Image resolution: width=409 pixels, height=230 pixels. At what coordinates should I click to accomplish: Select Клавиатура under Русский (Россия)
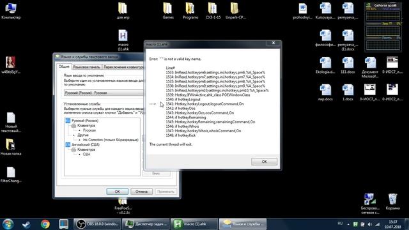(86, 125)
